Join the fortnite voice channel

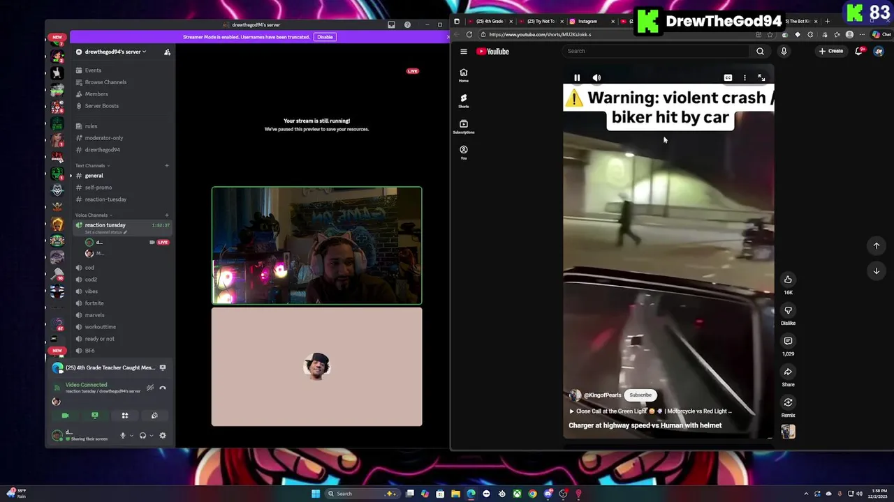(94, 303)
